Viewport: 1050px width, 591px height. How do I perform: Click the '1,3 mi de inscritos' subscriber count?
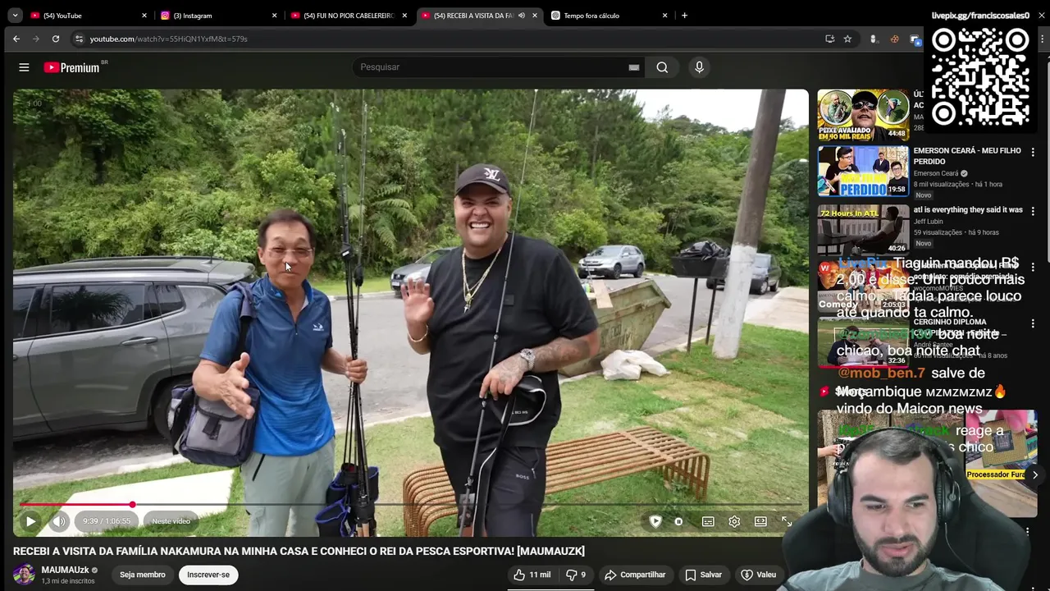point(68,581)
